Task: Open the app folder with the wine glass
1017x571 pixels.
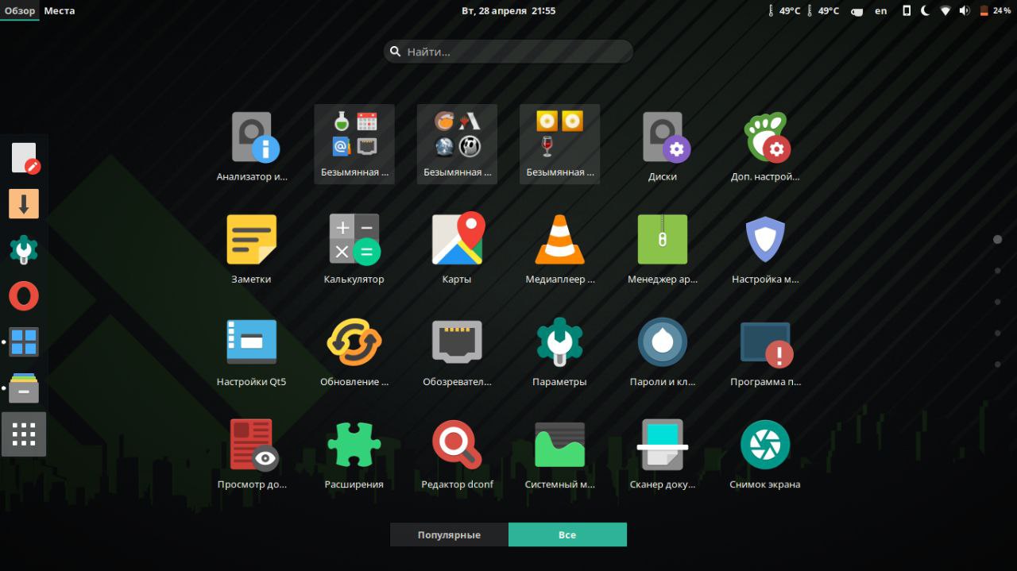Action: (x=559, y=145)
